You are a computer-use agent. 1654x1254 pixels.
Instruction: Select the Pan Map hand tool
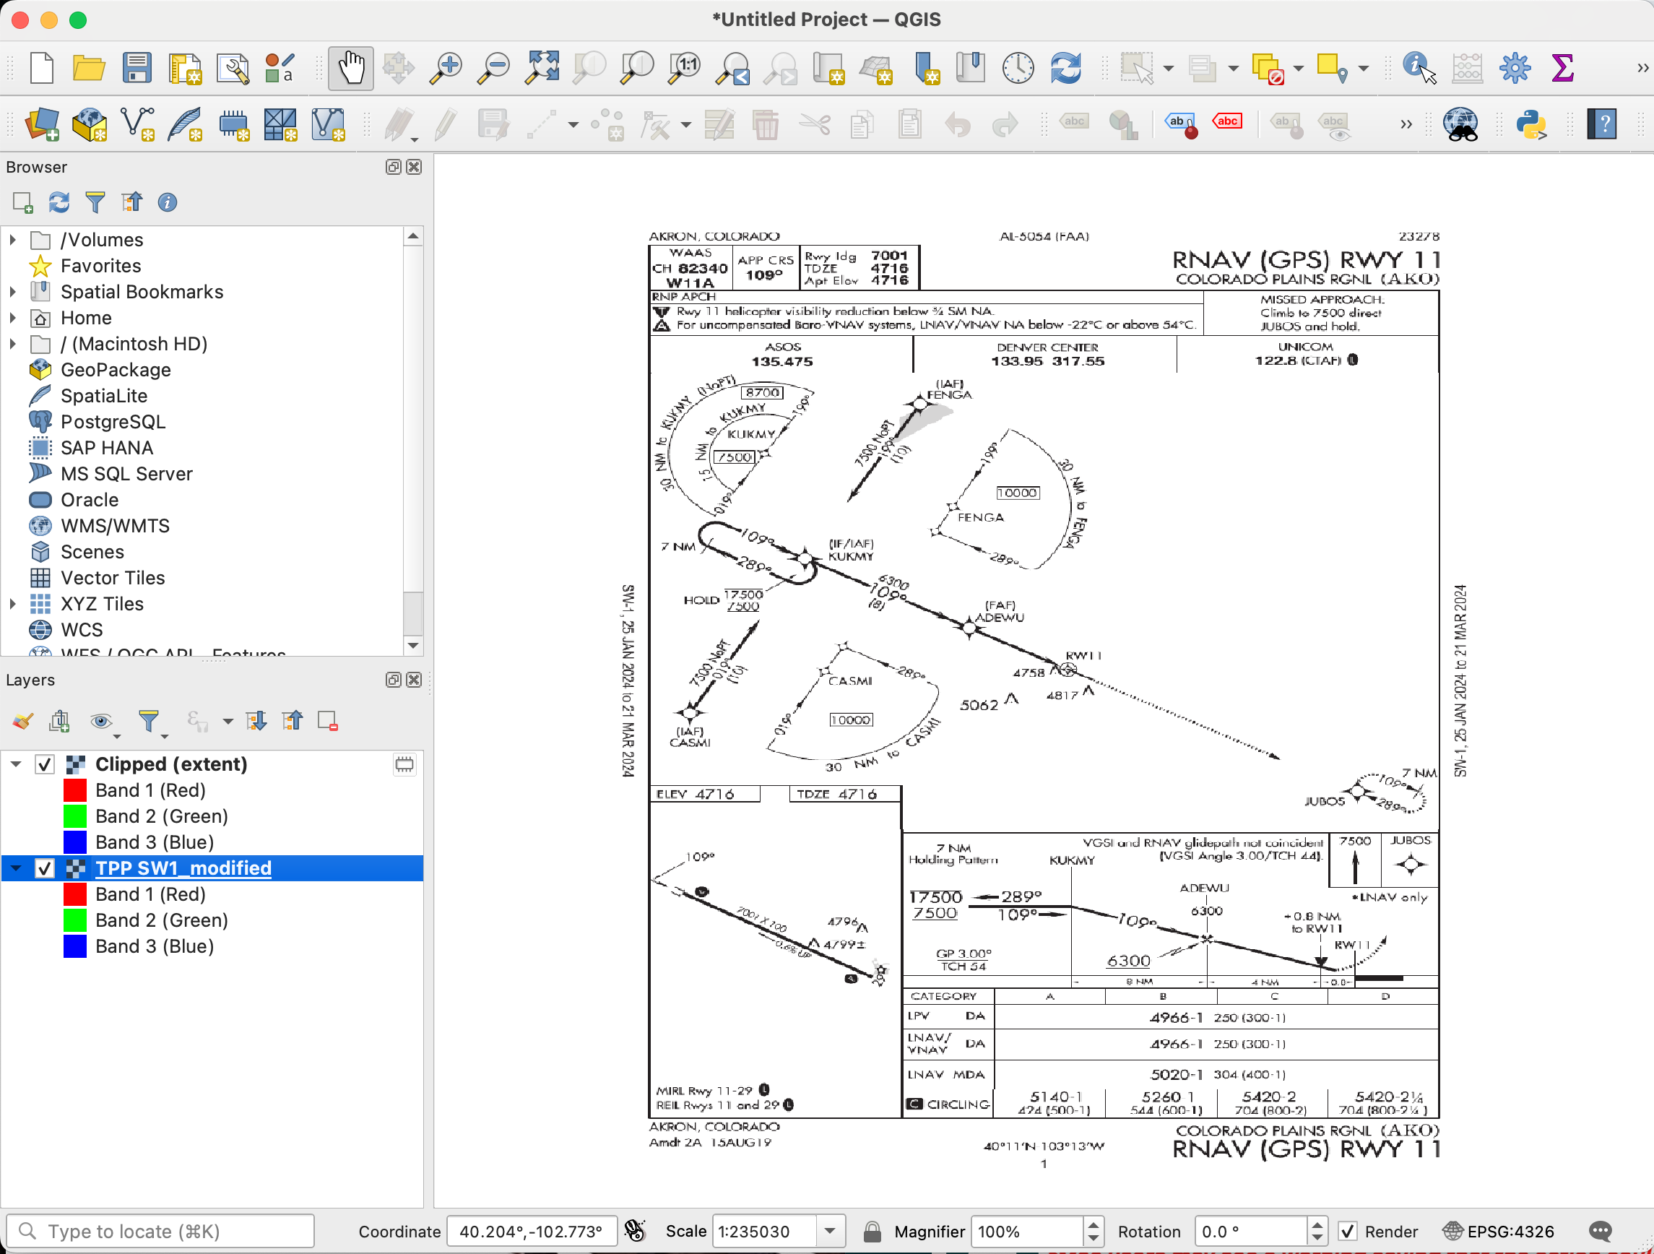coord(351,68)
